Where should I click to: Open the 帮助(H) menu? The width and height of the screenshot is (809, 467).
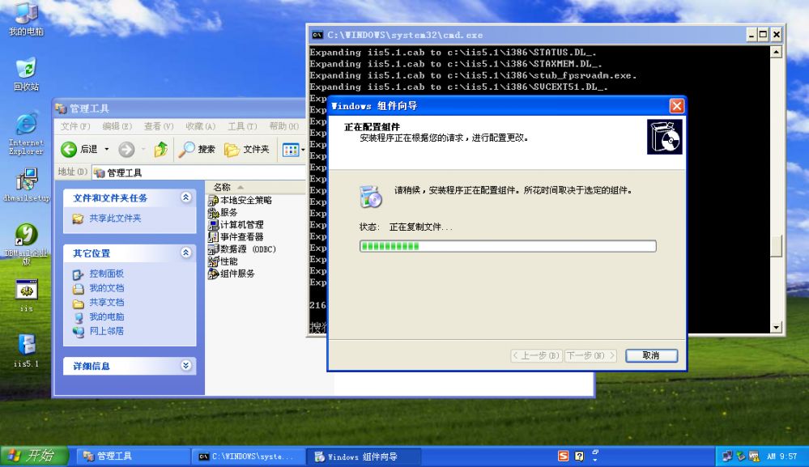(x=284, y=126)
